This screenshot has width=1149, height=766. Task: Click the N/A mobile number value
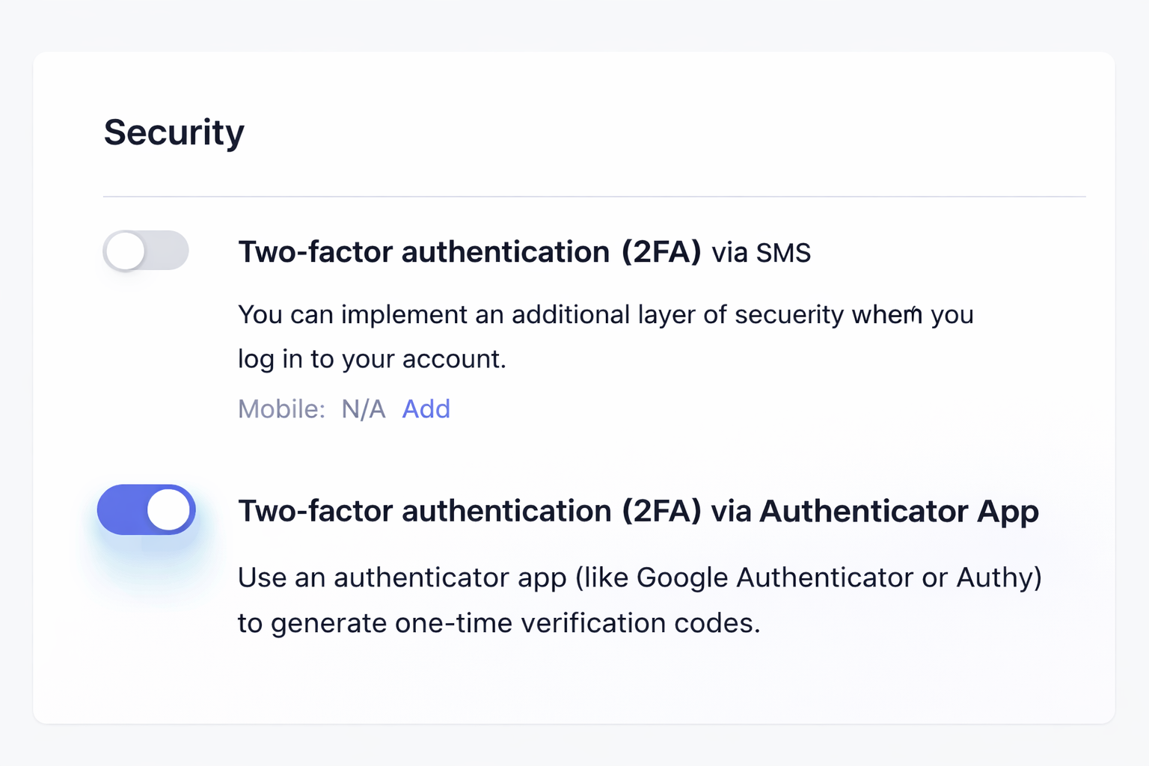point(364,409)
